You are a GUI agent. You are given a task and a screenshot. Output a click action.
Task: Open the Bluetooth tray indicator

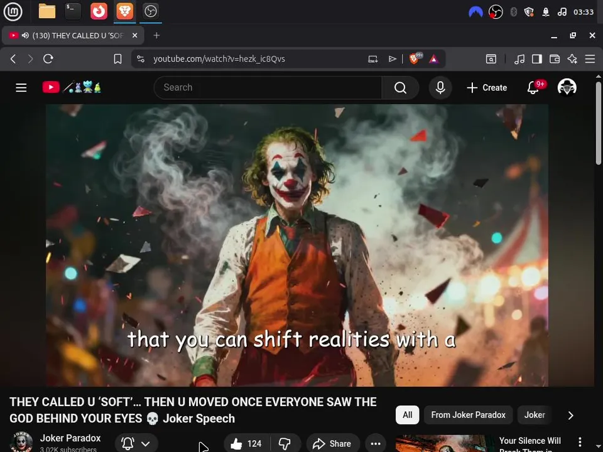(x=513, y=12)
